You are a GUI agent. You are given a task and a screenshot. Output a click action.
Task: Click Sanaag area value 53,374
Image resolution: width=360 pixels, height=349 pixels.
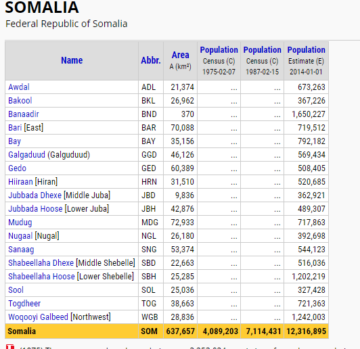(182, 250)
